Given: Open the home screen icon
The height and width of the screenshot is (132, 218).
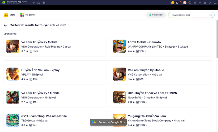Looking at the screenshot, I should [39, 2].
